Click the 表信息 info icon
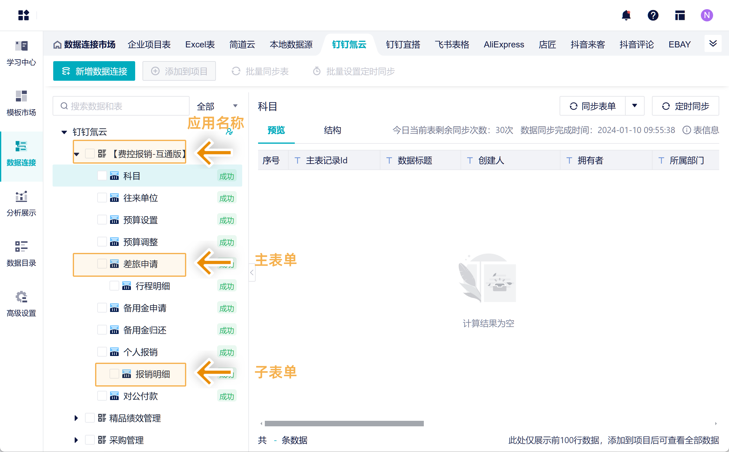 coord(686,130)
